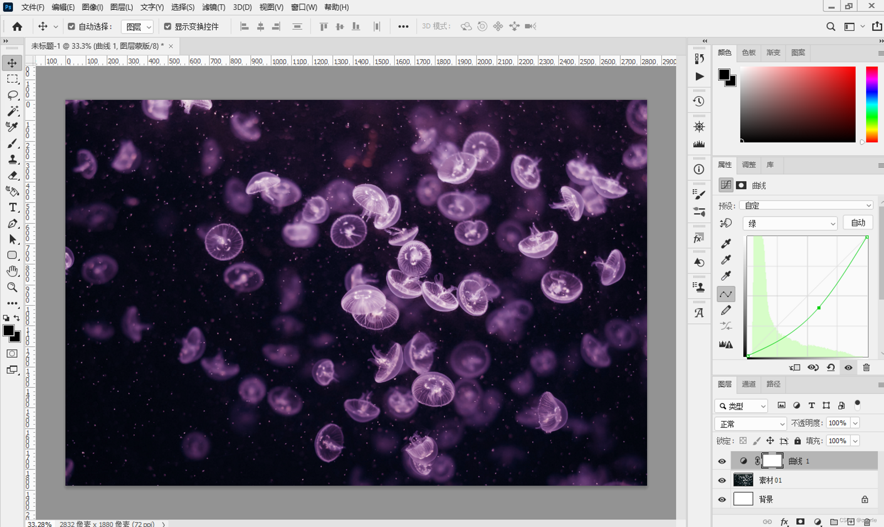Add layer style fx button

click(784, 522)
